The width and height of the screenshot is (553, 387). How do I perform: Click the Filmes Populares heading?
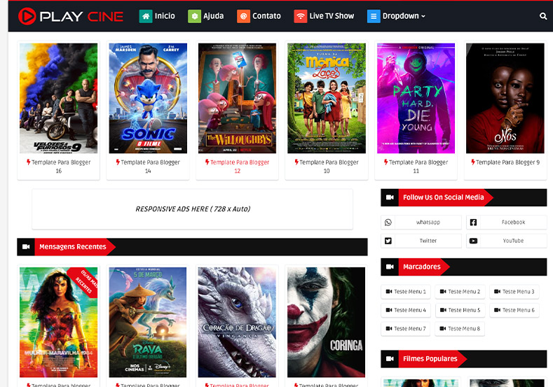click(x=430, y=359)
